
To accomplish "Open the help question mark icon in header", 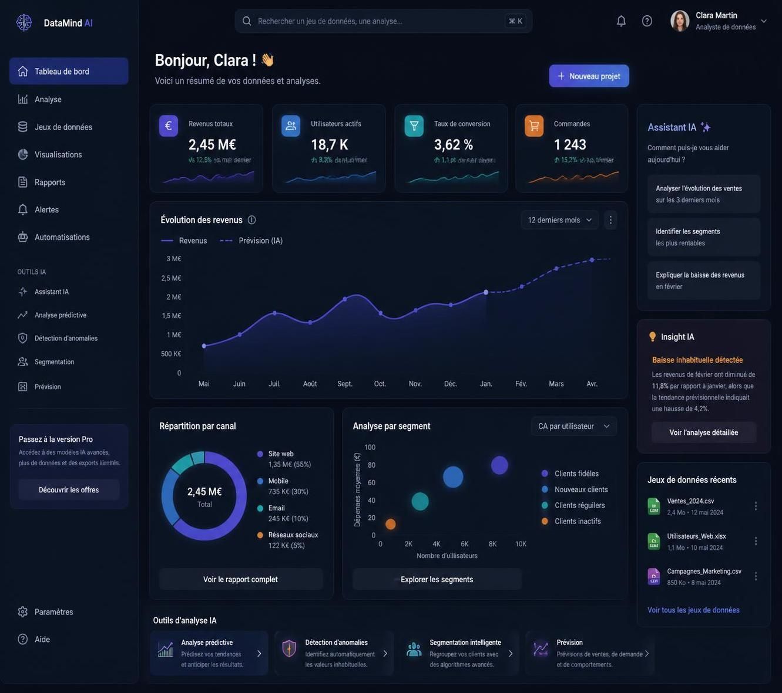I will pos(647,21).
